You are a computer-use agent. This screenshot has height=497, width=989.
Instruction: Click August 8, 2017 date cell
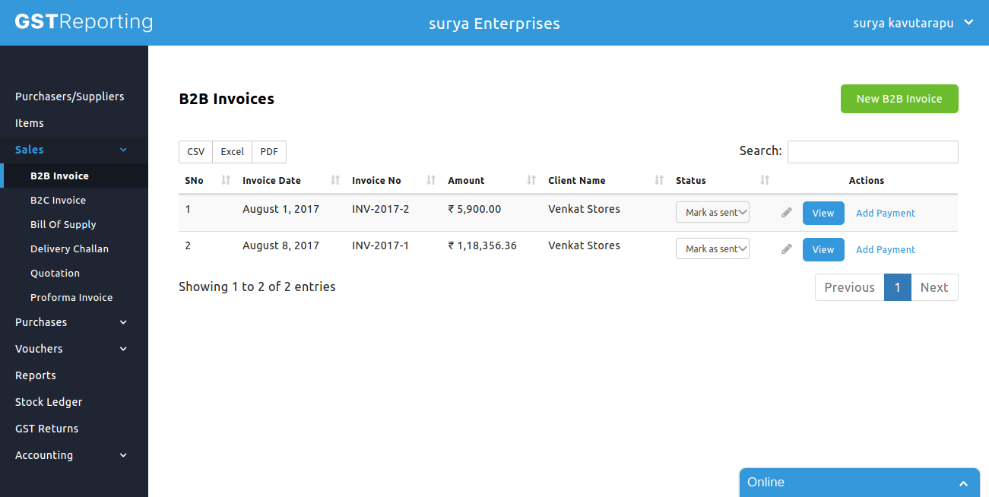pos(281,245)
